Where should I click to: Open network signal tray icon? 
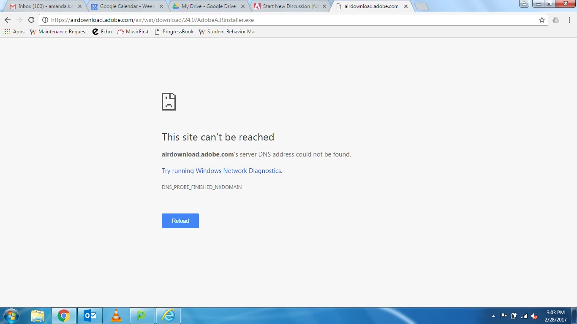524,316
